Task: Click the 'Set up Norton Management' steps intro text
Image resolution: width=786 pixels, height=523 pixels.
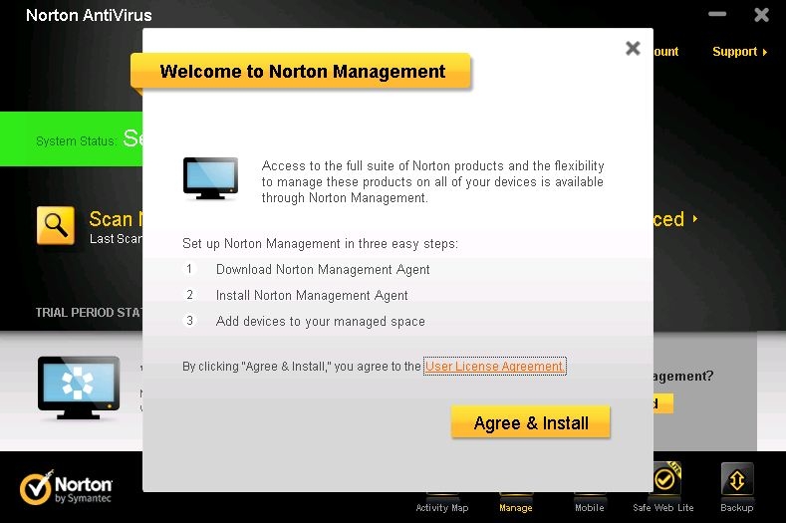Action: pos(320,244)
